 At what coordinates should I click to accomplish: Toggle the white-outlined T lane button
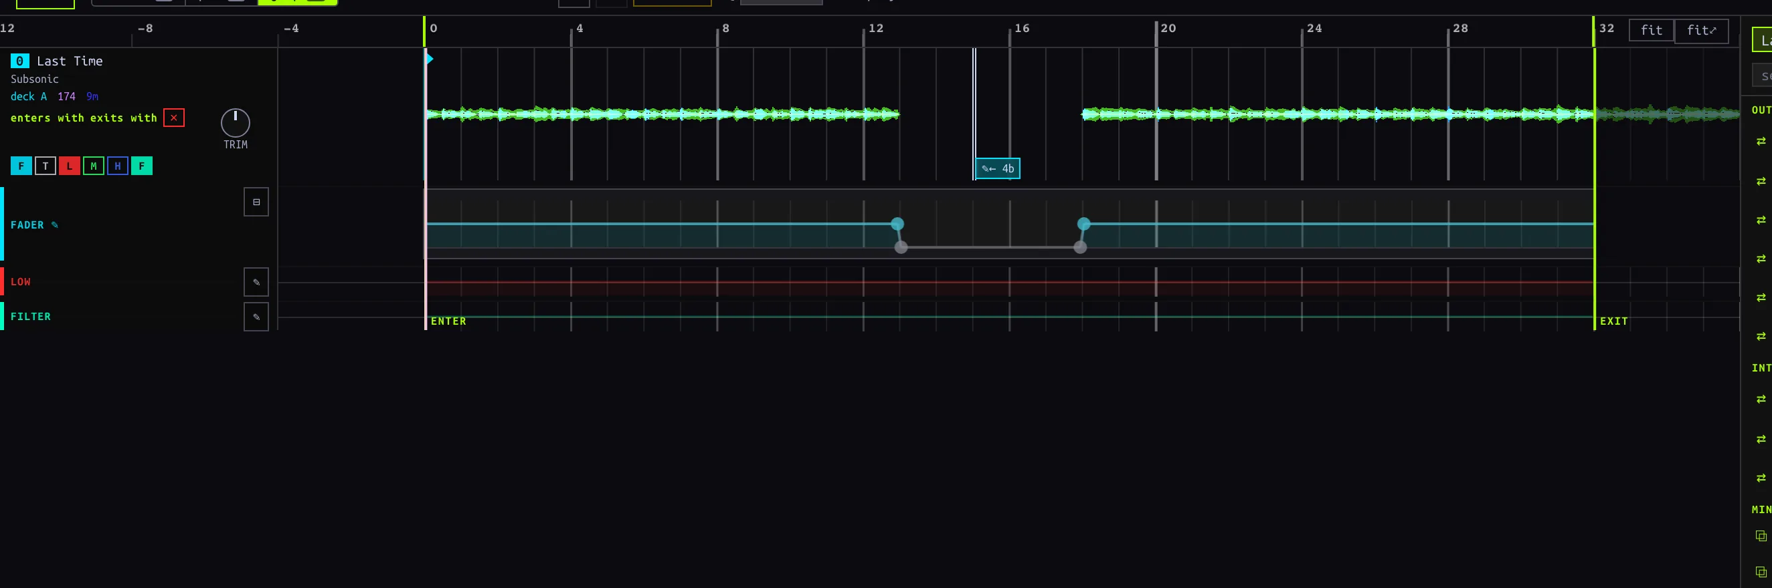pos(46,166)
